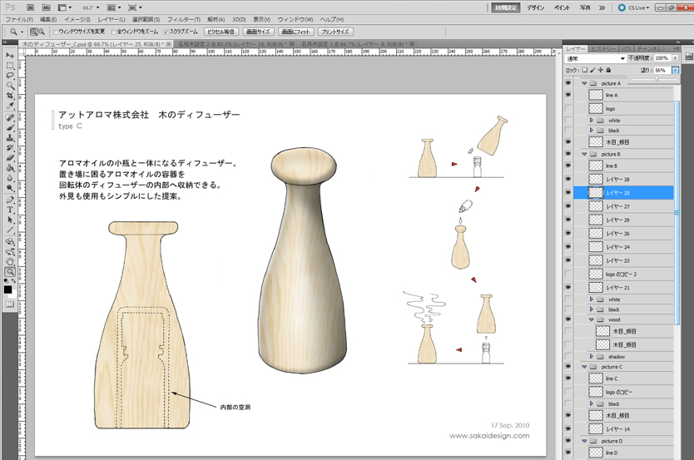Select the Crop tool

[x=9, y=96]
